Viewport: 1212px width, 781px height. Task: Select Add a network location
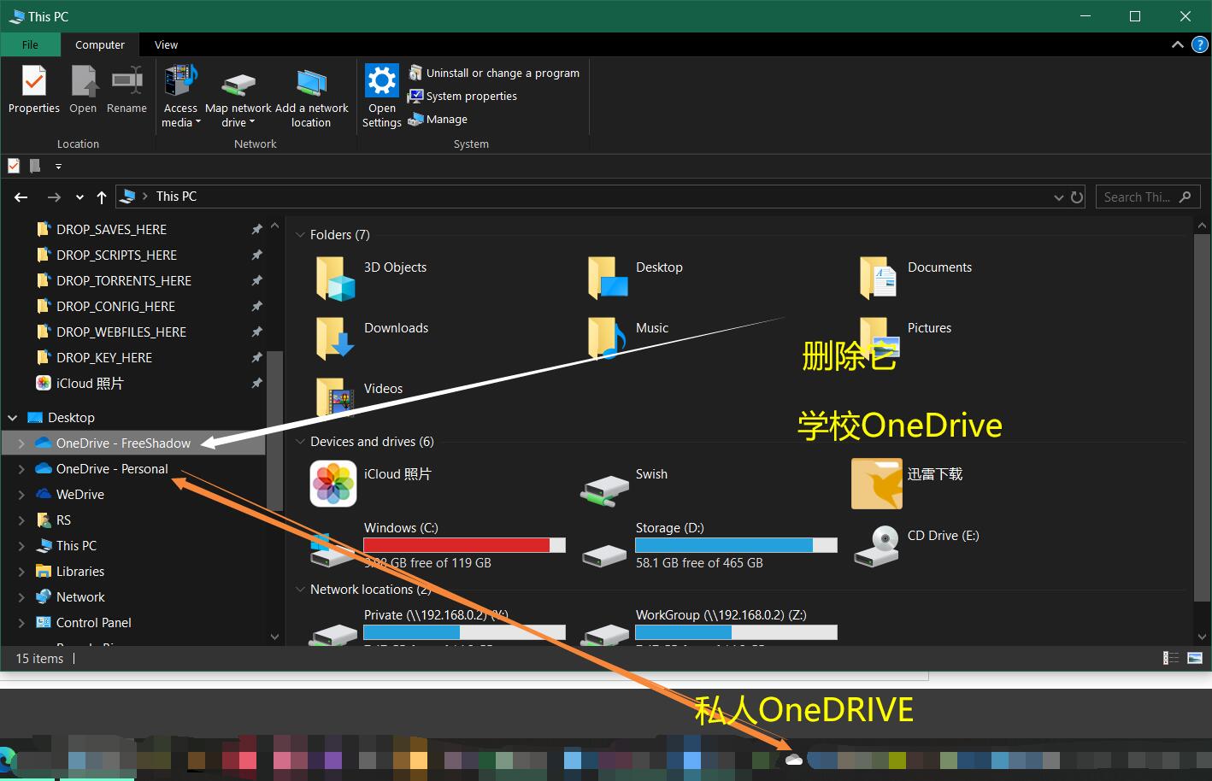click(x=311, y=97)
